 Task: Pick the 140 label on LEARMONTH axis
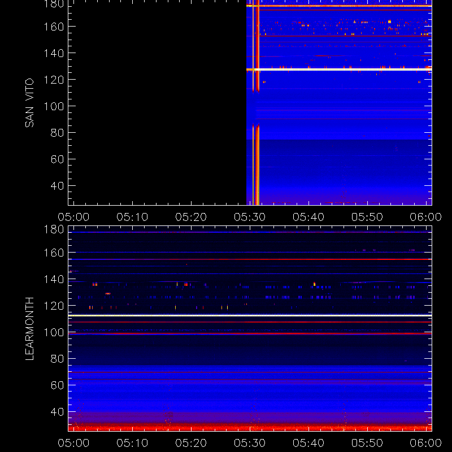click(54, 279)
